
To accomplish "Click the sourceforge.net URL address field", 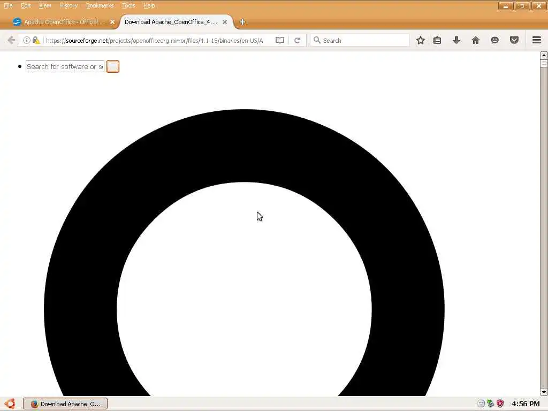I will (x=155, y=41).
